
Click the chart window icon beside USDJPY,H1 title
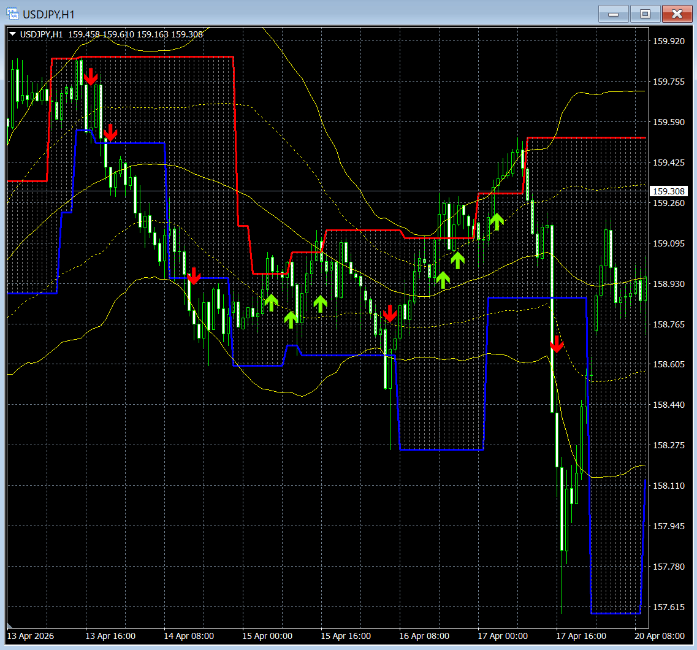12,13
